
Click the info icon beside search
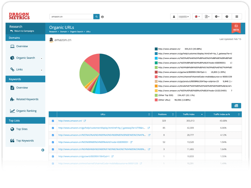pyautogui.click(x=102, y=17)
